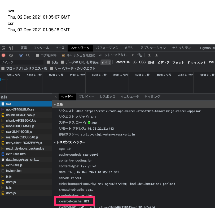215x208 pixels.
Task: Export HAR file using the download arrow icon
Action: pos(156,55)
